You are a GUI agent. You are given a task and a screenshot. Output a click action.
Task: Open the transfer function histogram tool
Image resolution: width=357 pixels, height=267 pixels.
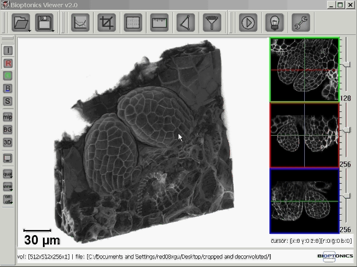point(80,22)
